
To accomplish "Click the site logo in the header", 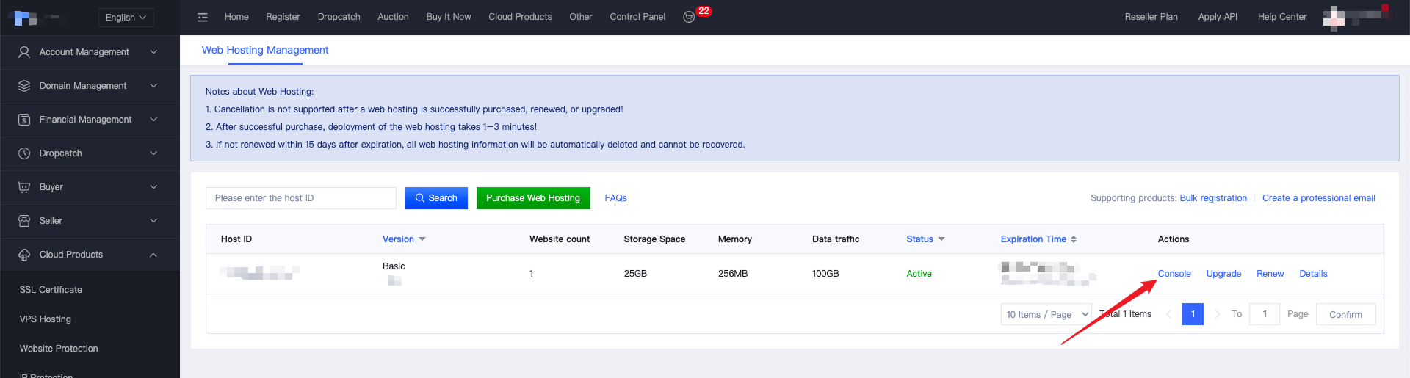I will (35, 17).
